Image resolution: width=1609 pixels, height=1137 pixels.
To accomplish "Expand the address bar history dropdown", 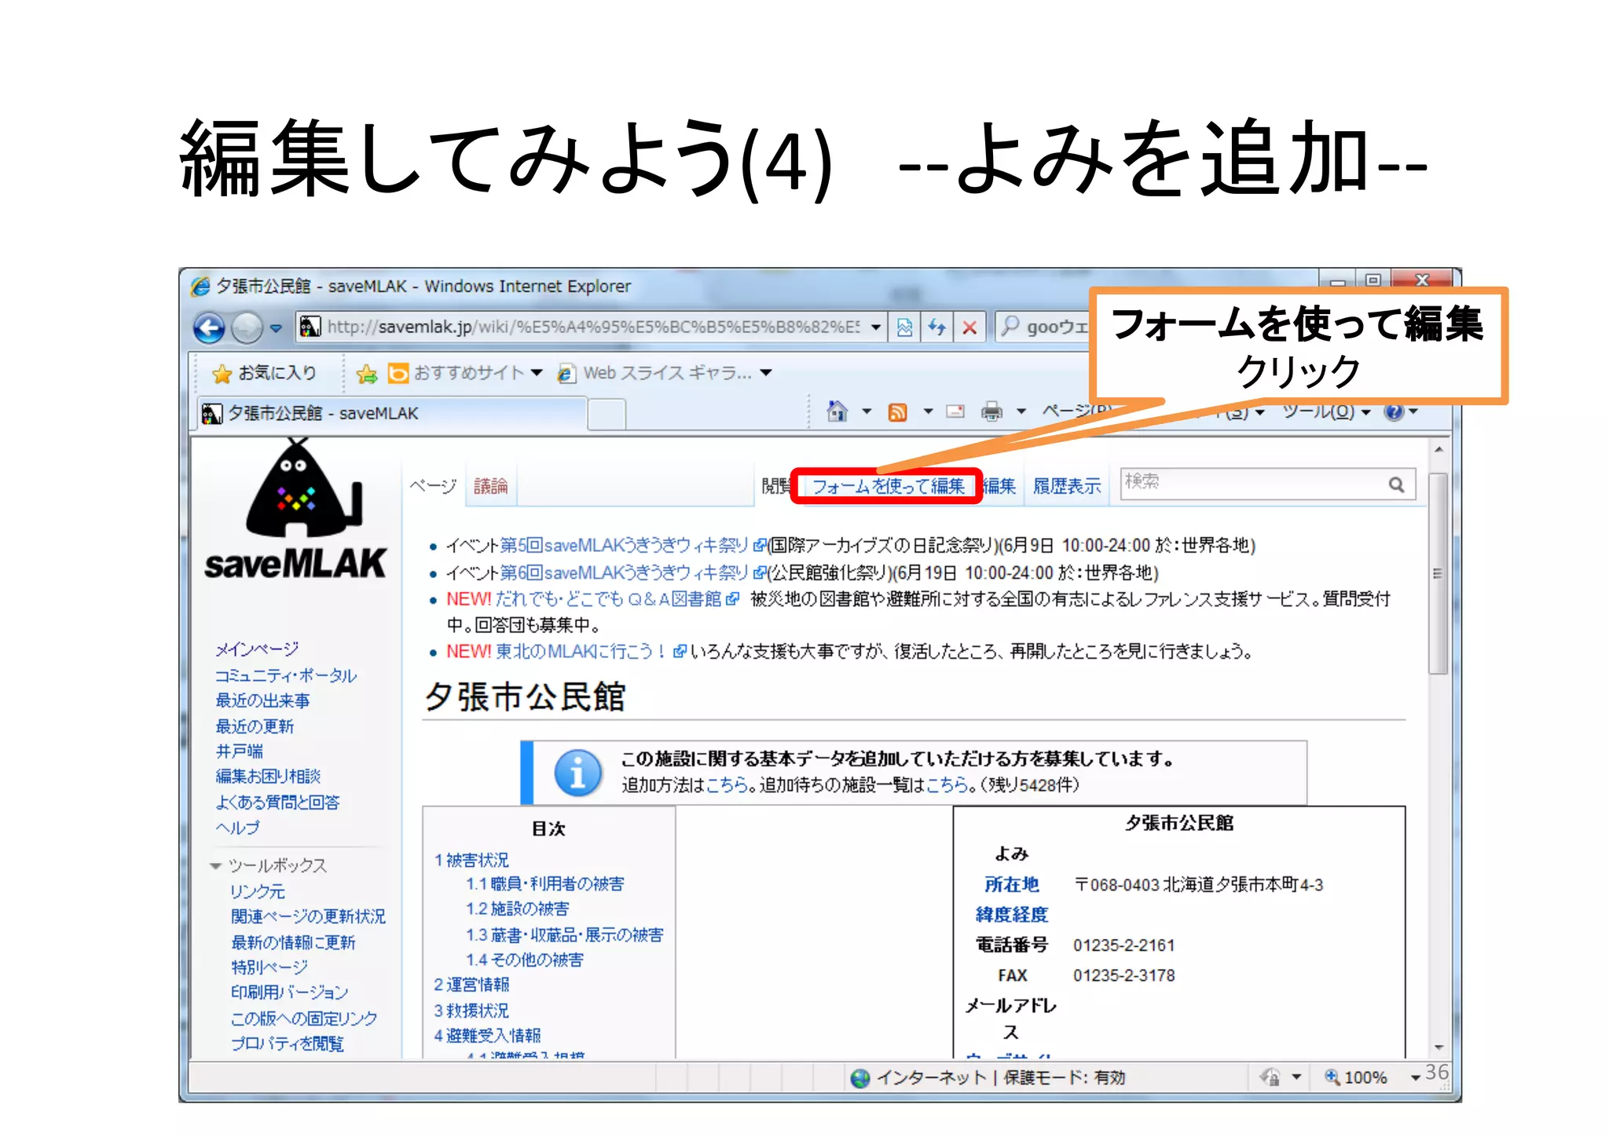I will [876, 327].
